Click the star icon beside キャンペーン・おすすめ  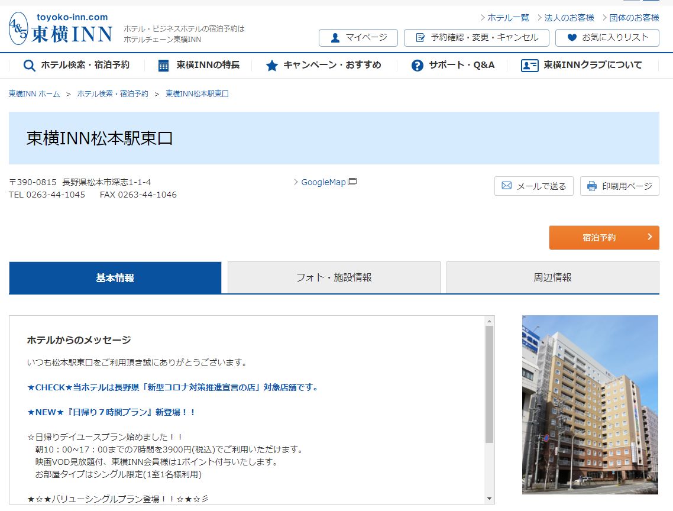coord(271,66)
